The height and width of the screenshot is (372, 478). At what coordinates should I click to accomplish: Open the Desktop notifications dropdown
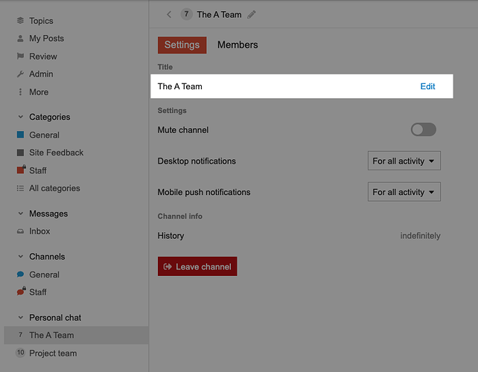tap(404, 161)
